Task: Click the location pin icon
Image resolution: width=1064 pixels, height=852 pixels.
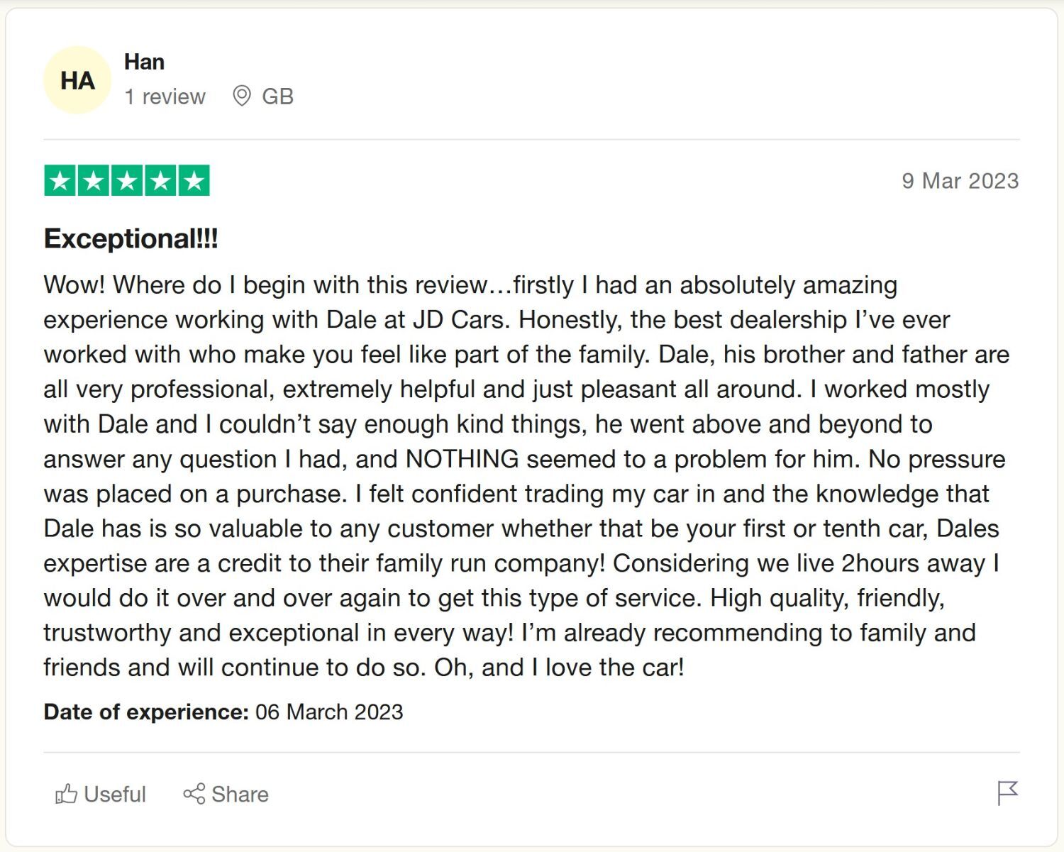Action: click(241, 96)
